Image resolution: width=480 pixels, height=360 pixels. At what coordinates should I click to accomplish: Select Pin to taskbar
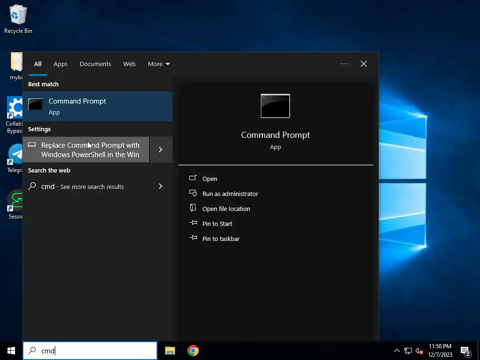point(221,239)
